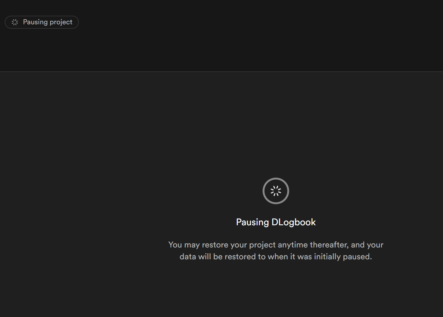This screenshot has height=317, width=443.
Task: Click the spinner icon in Pausing project badge
Action: point(15,22)
